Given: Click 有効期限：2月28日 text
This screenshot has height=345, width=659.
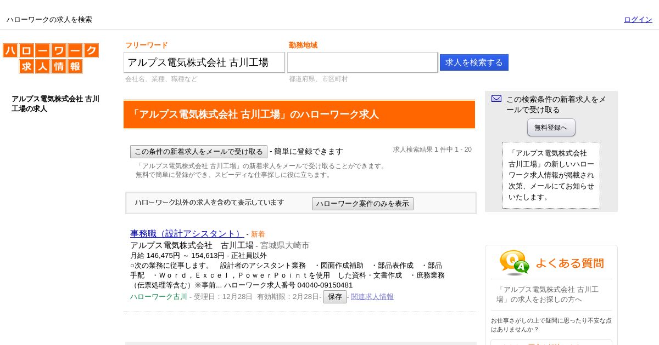Looking at the screenshot, I should point(288,297).
